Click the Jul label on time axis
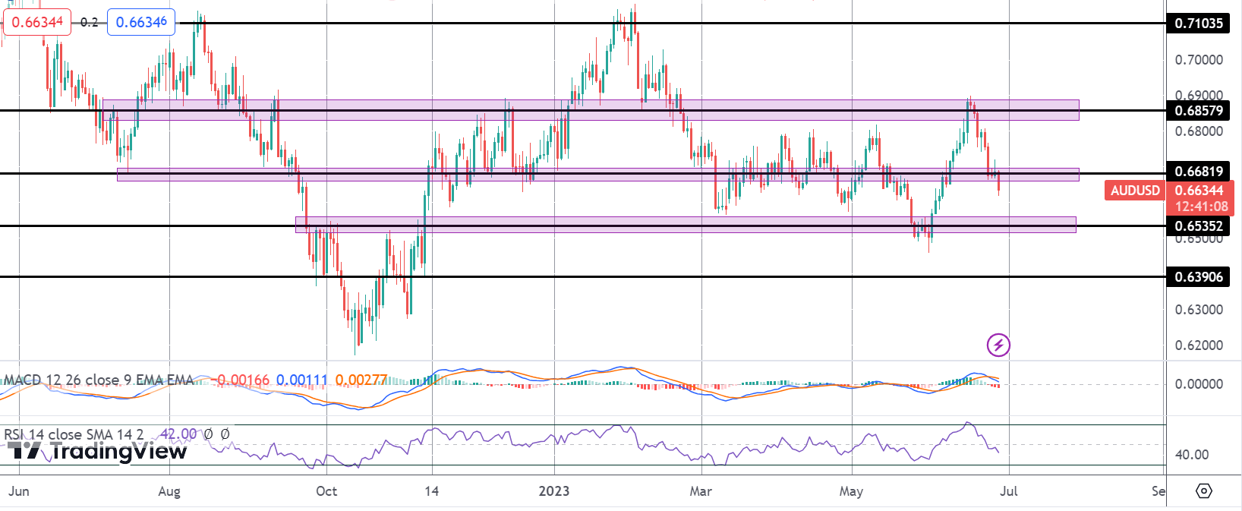This screenshot has height=511, width=1242. pyautogui.click(x=1008, y=491)
